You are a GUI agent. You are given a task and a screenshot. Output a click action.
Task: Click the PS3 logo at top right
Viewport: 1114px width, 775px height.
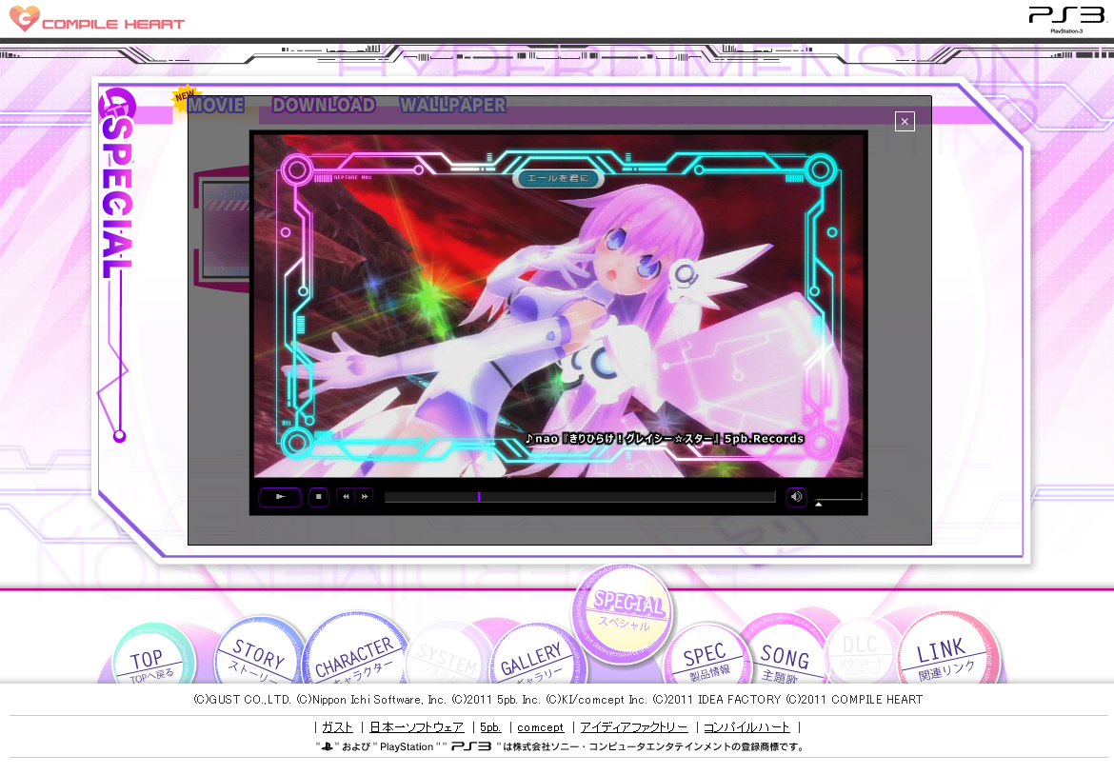pyautogui.click(x=1067, y=18)
